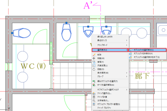167x111 pixels.
Task: Expand the 表示順序(W) submenu arrow
Action: [x=127, y=73]
